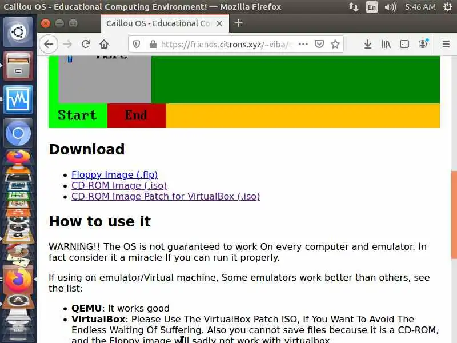457x343 pixels.
Task: Go back to the previous page
Action: coord(49,44)
